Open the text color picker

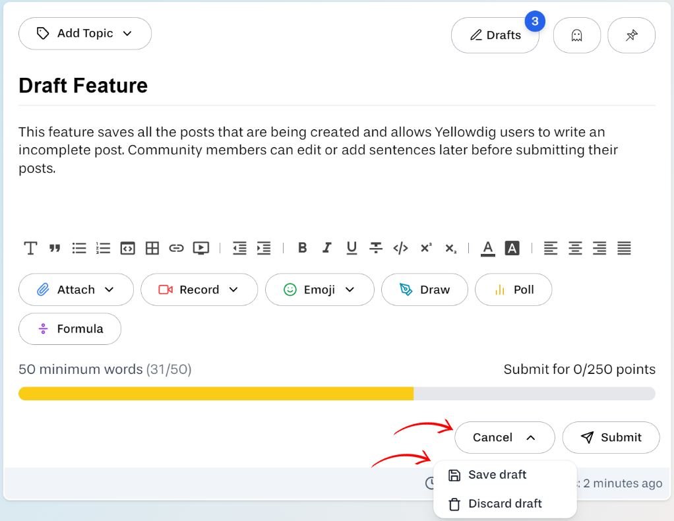click(x=488, y=249)
